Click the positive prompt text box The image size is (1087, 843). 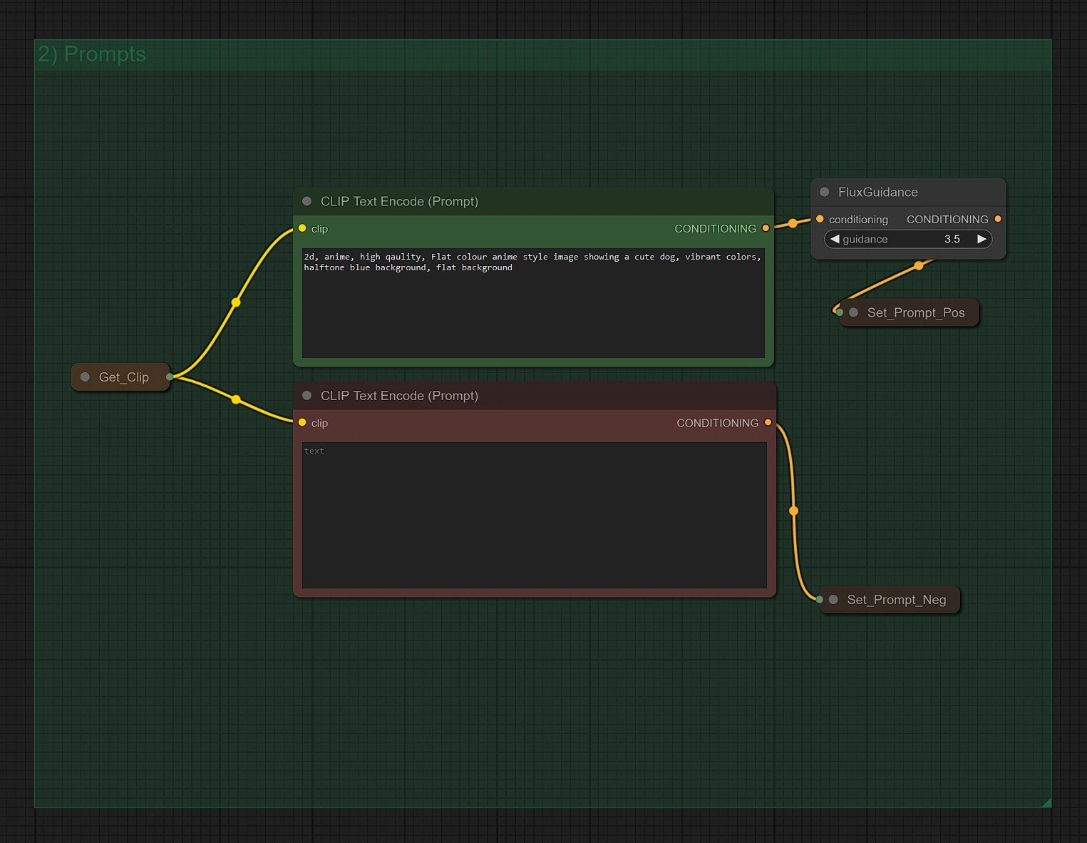(x=533, y=303)
